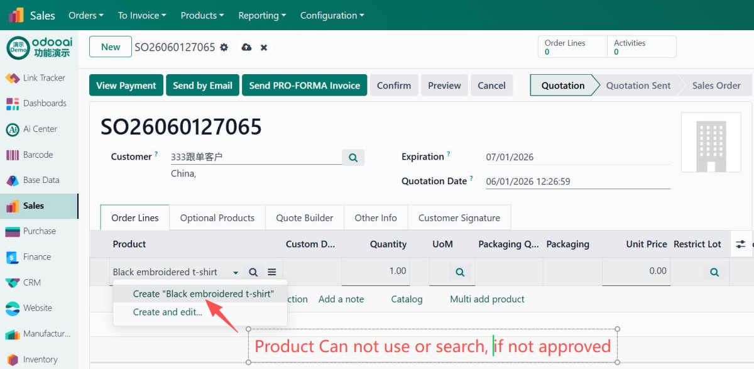754x369 pixels.
Task: Switch to Optional Products tab
Action: (217, 218)
